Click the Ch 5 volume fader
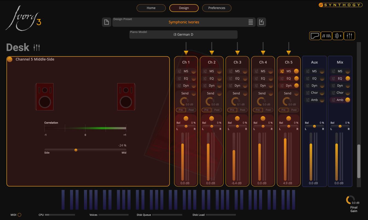 (285, 157)
